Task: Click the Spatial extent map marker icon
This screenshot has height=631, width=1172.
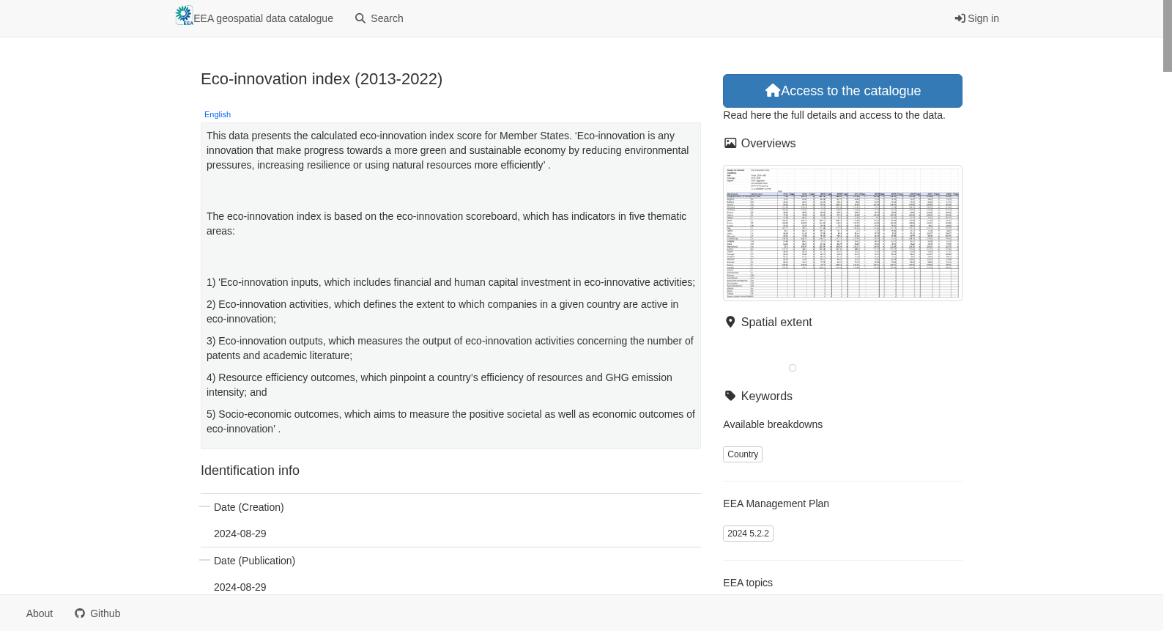Action: [730, 322]
